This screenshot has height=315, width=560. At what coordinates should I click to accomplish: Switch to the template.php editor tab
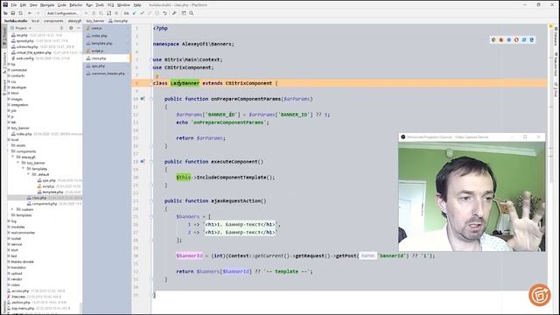tap(107, 43)
